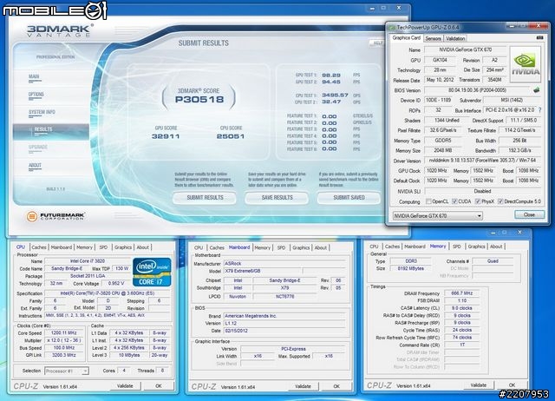Click the BIOS save chip icon in GPU-Z

pos(537,90)
